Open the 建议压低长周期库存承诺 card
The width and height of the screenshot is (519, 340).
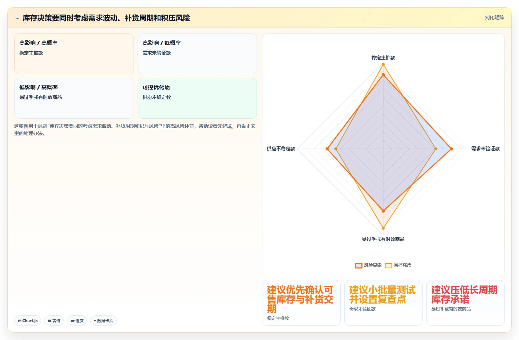click(465, 303)
